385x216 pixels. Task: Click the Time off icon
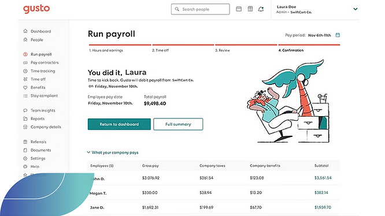(x=25, y=79)
